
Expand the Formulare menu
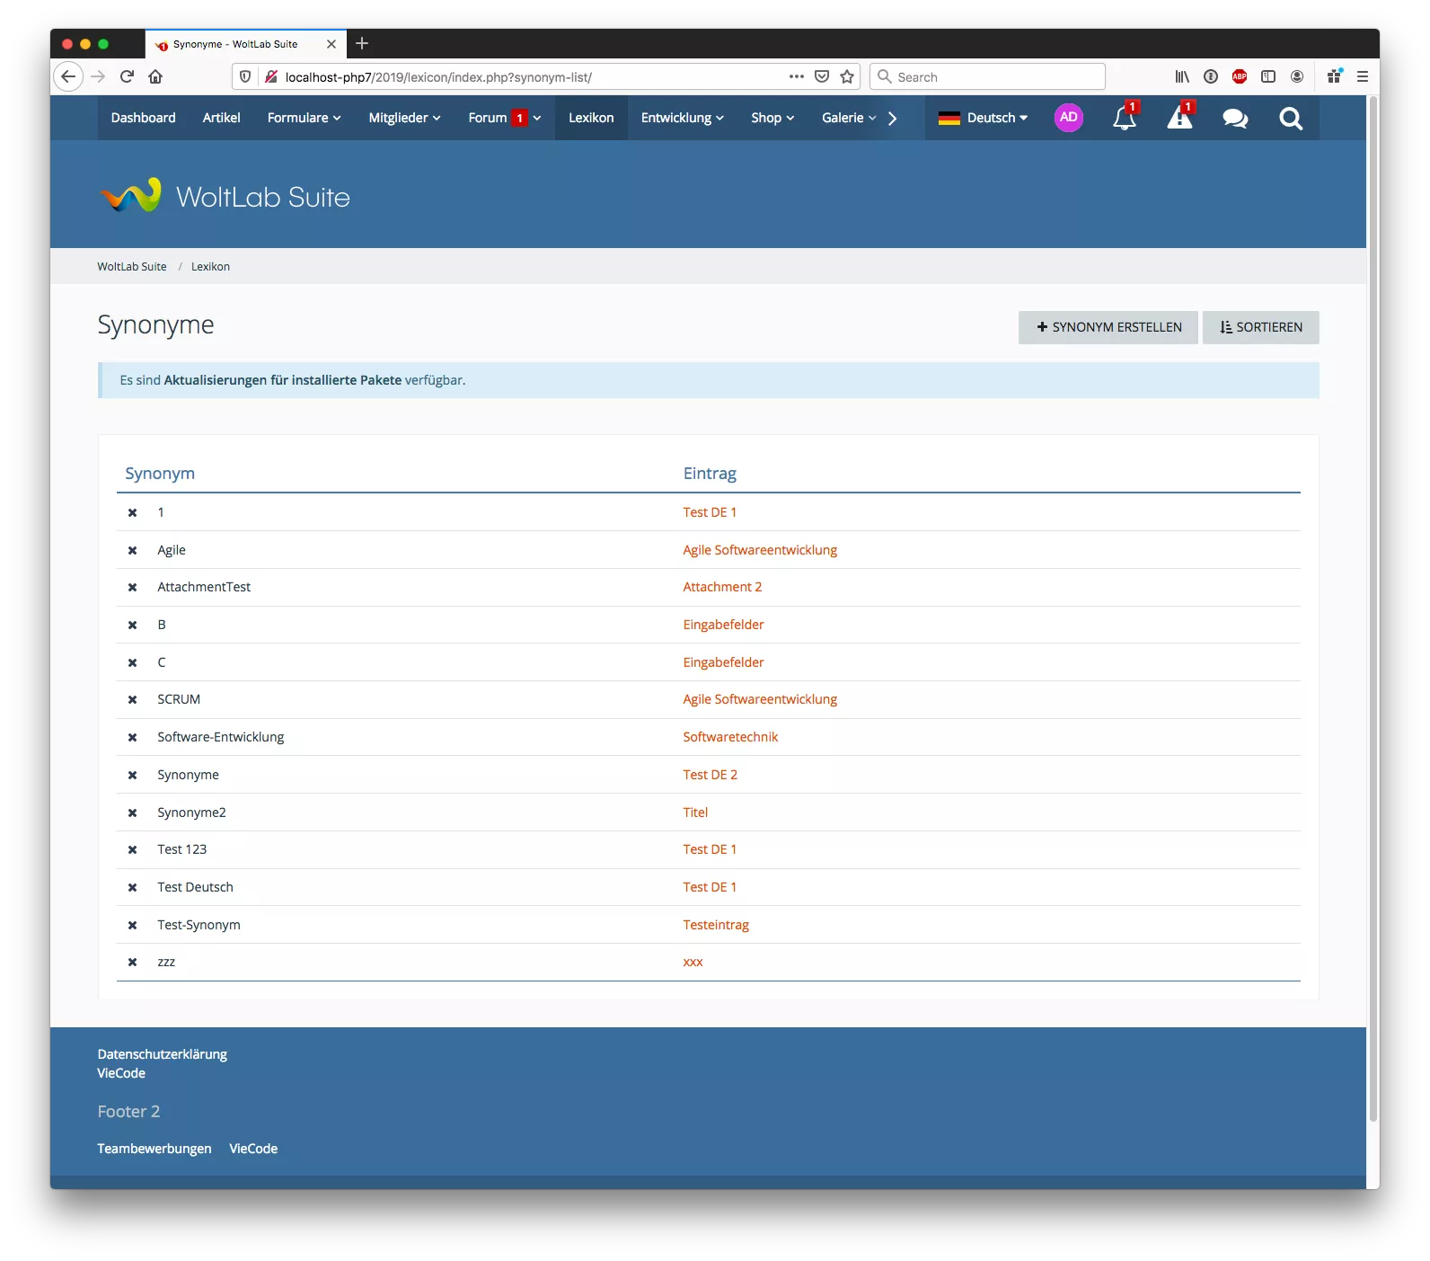pos(304,118)
